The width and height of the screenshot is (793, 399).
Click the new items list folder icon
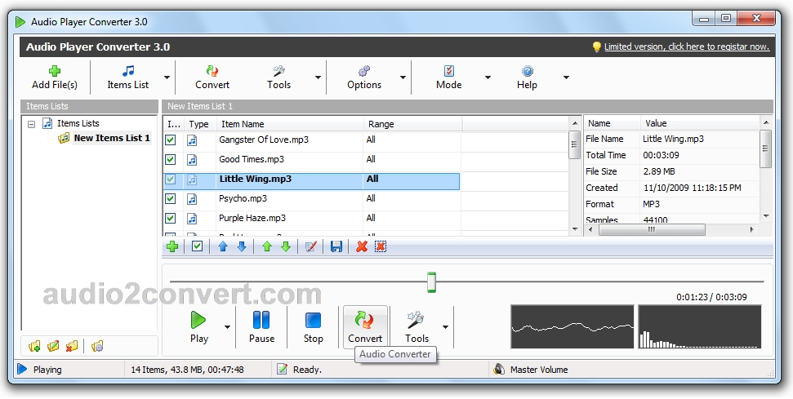coord(34,346)
